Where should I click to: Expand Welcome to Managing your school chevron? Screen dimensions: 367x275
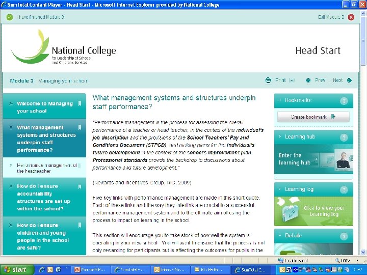point(11,103)
